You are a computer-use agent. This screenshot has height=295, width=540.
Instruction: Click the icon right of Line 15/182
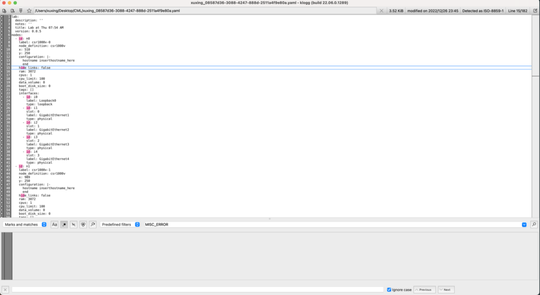(x=534, y=11)
